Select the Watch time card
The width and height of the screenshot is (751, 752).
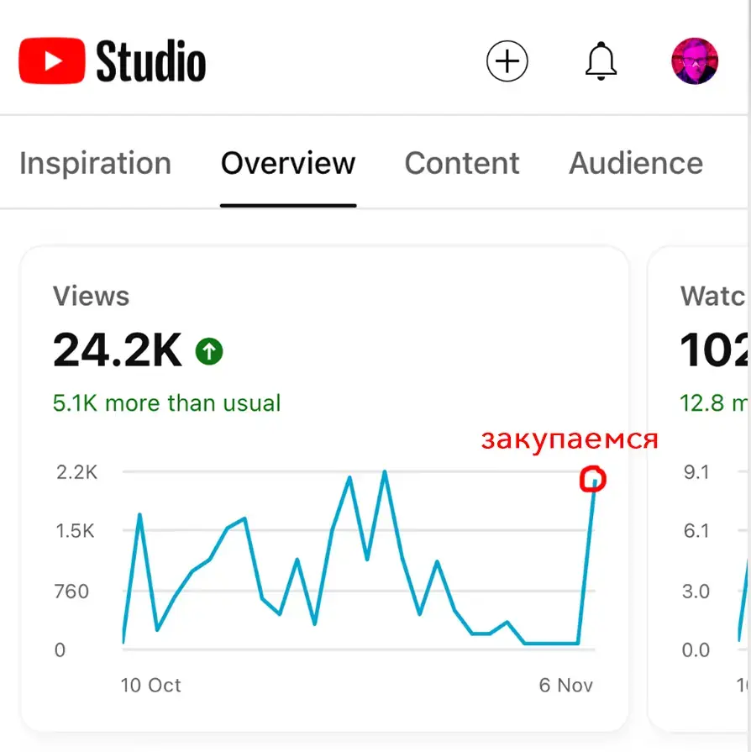pos(699,488)
